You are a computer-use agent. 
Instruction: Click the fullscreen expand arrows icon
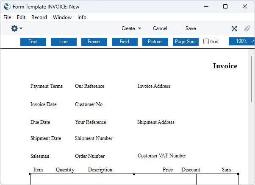click(x=234, y=28)
